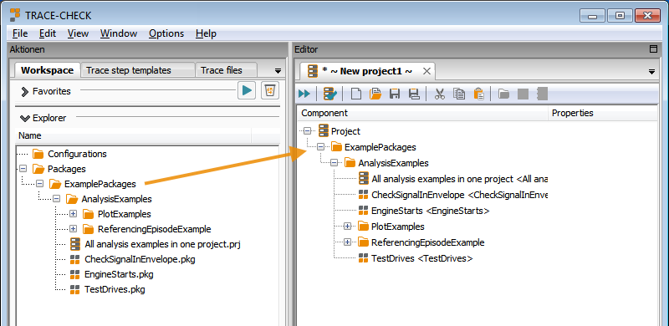Click the CheckSignalInEnvelope.pkg package icon
The image size is (669, 326).
click(75, 259)
